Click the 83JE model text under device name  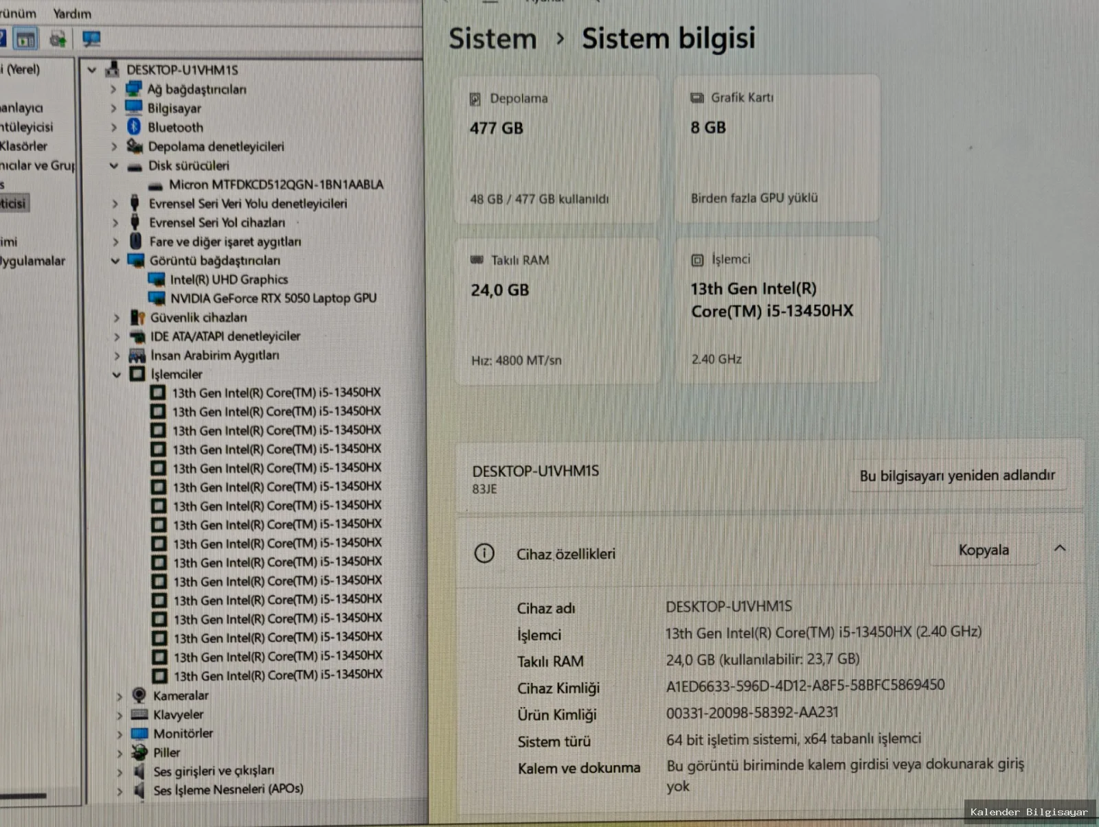484,489
